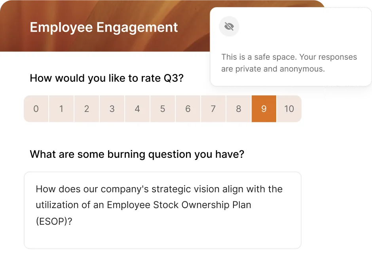Click the ESOP text inside the answer

point(52,221)
